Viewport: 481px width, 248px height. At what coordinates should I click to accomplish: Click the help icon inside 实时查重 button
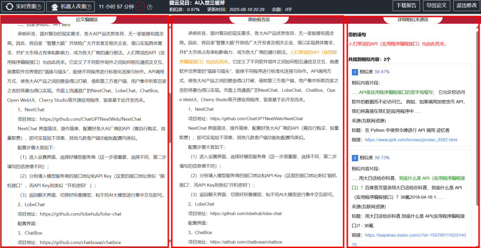coord(39,7)
